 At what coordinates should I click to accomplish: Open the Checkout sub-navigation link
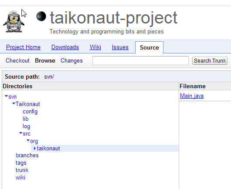coord(17,61)
